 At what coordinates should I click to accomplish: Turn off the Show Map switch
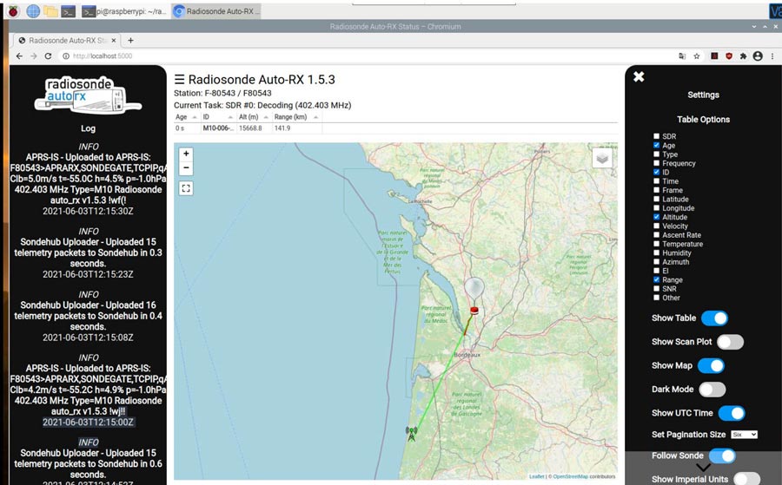(711, 365)
